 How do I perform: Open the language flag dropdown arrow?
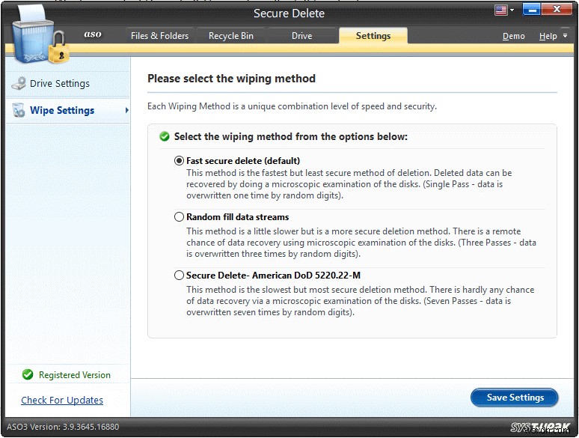pyautogui.click(x=512, y=10)
